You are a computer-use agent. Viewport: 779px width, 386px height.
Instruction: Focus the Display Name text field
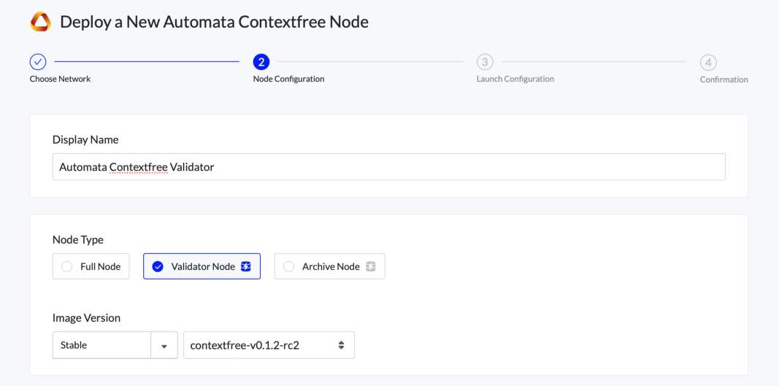pyautogui.click(x=388, y=166)
